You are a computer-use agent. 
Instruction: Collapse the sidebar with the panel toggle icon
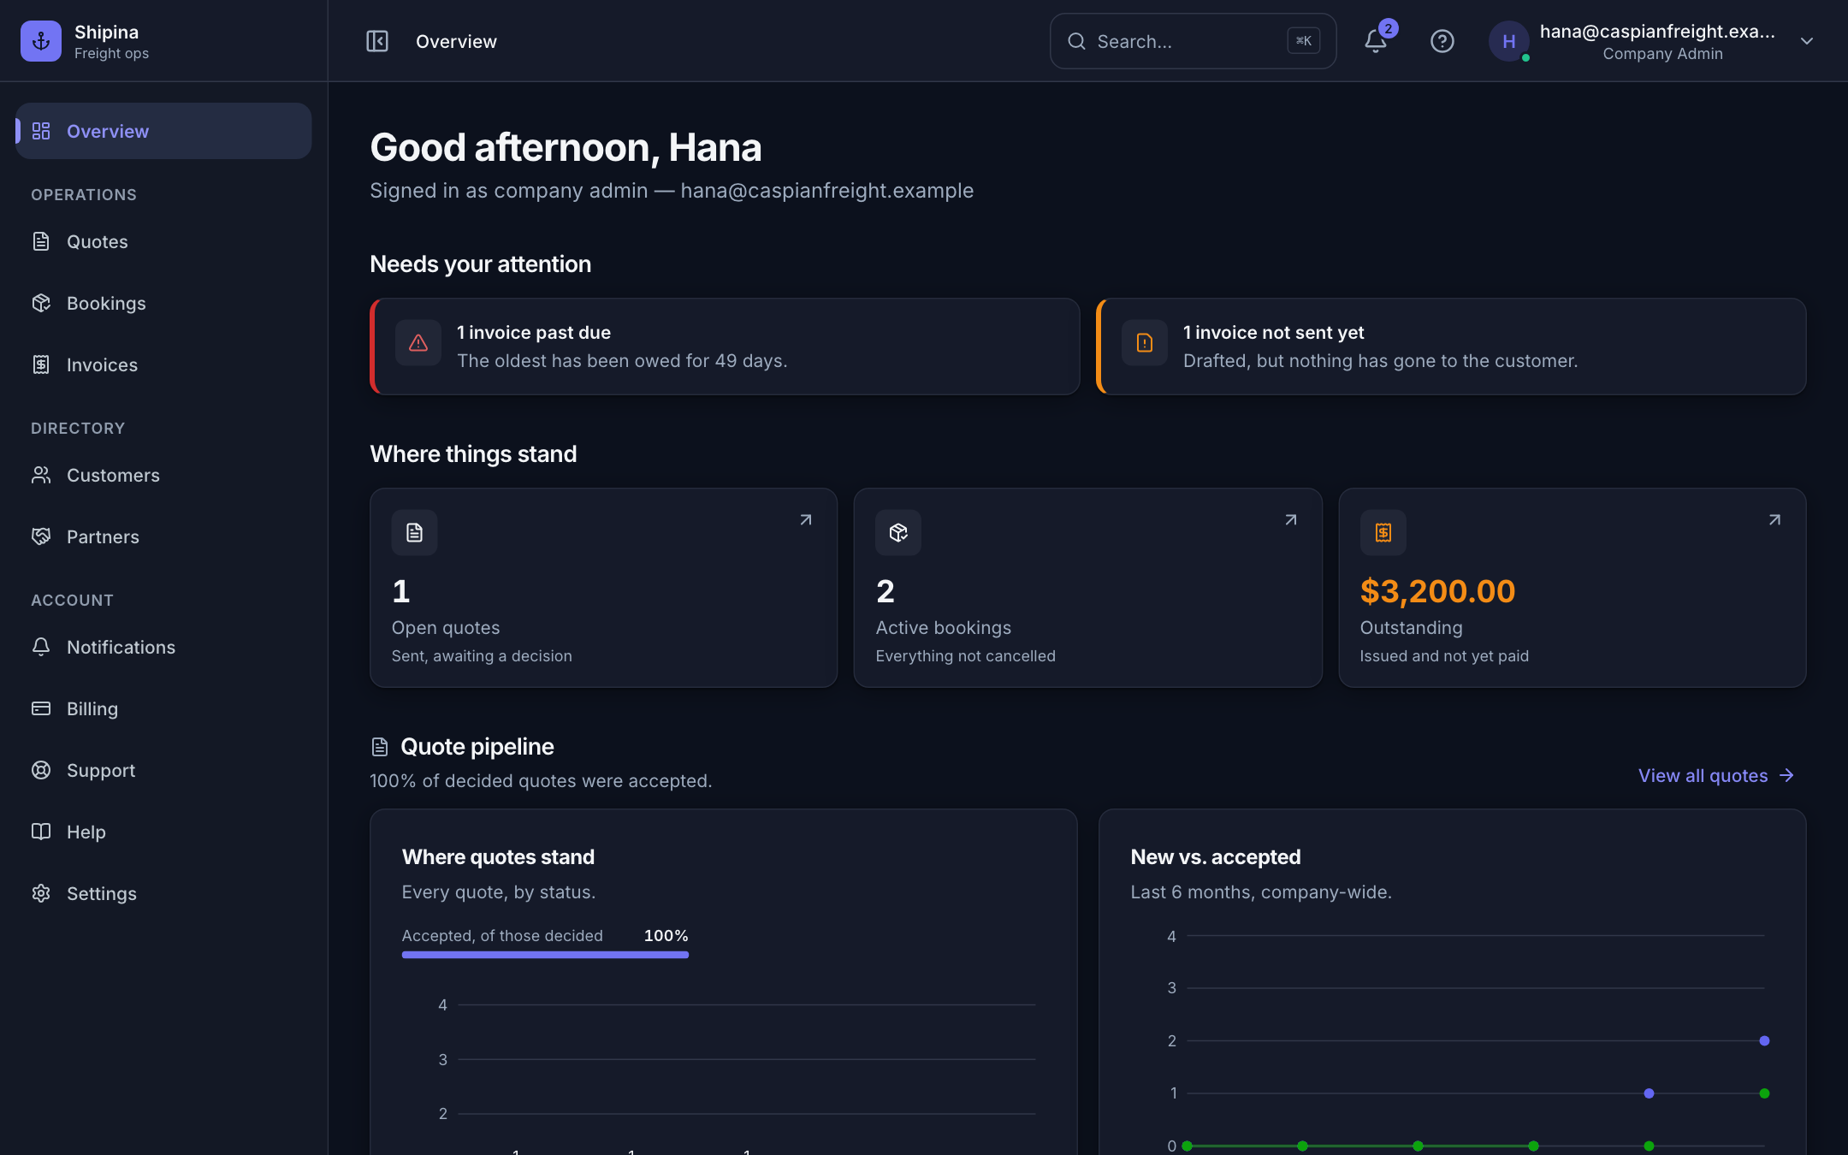(377, 41)
